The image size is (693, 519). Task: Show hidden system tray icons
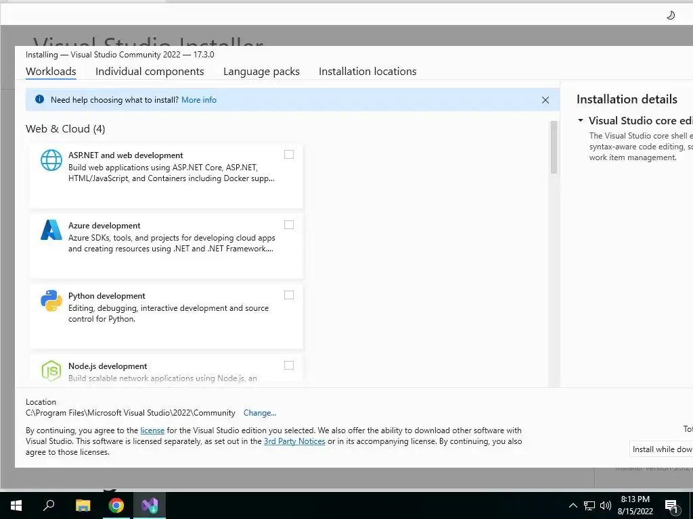tap(573, 505)
